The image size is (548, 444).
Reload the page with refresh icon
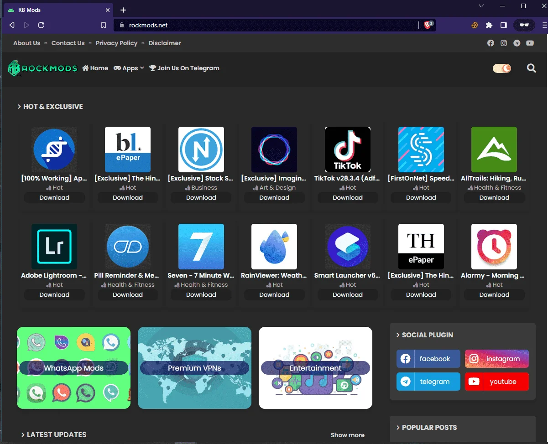[41, 25]
